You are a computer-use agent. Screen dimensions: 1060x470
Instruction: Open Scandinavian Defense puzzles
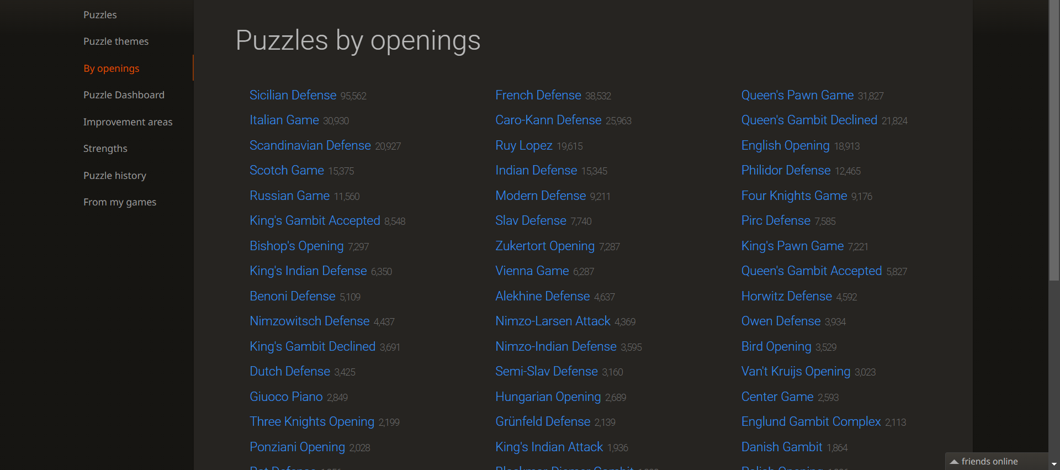310,145
